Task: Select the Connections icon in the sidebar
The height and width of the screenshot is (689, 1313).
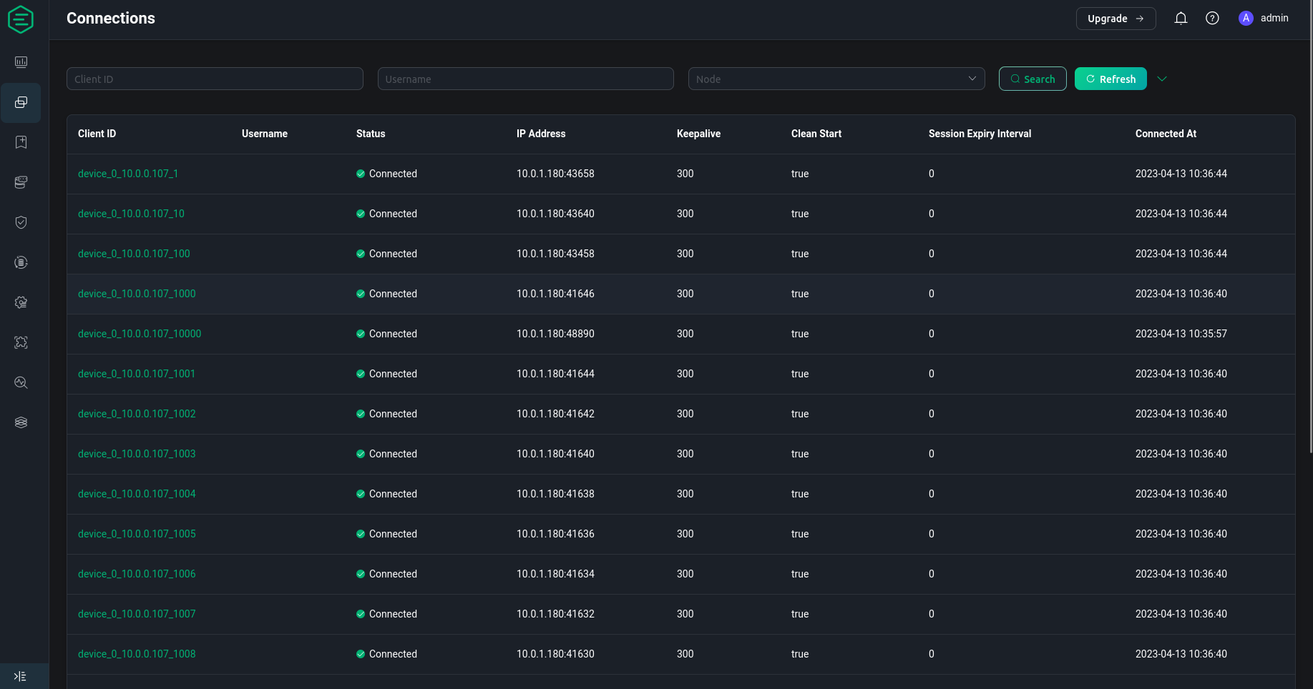Action: [21, 103]
